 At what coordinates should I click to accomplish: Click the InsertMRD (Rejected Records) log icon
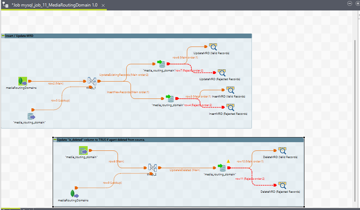coord(231,107)
